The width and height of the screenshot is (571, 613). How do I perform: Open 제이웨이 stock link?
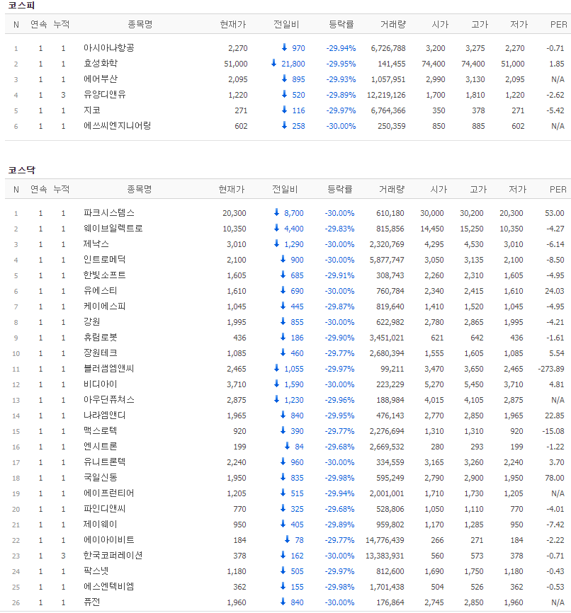click(101, 525)
